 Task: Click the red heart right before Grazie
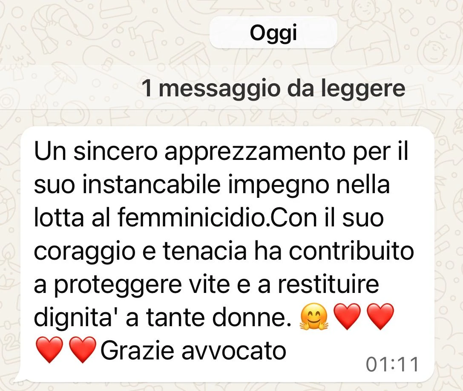(82, 350)
